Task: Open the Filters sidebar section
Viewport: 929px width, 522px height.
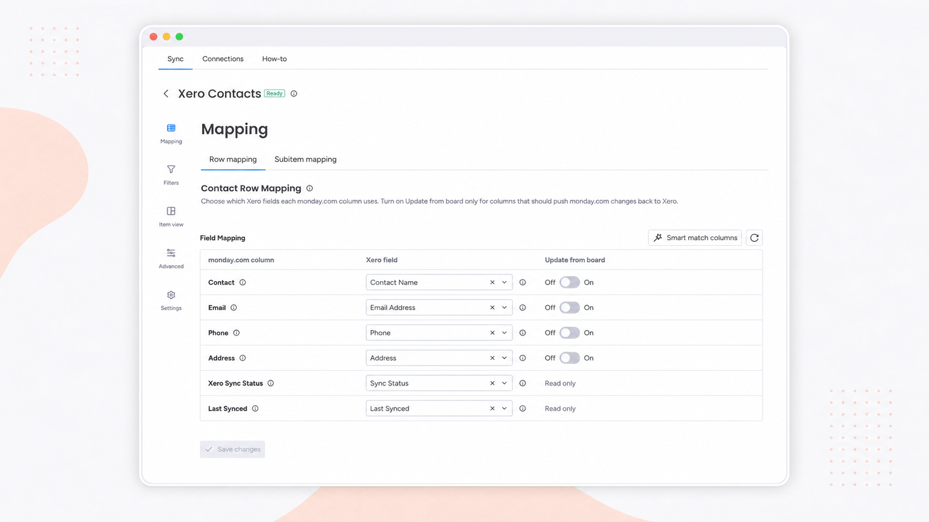Action: tap(171, 175)
